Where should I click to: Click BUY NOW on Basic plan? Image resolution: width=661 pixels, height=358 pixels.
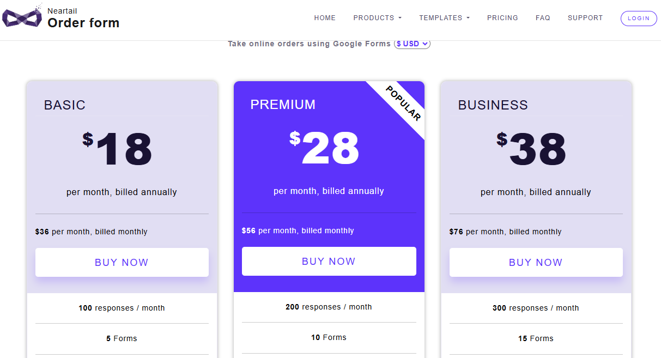click(122, 262)
